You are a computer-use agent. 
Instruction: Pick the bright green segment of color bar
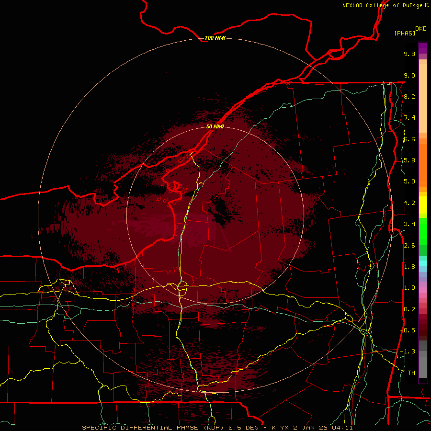pos(423,231)
